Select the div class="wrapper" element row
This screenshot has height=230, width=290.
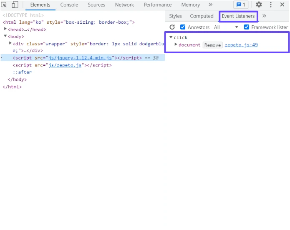click(x=88, y=47)
